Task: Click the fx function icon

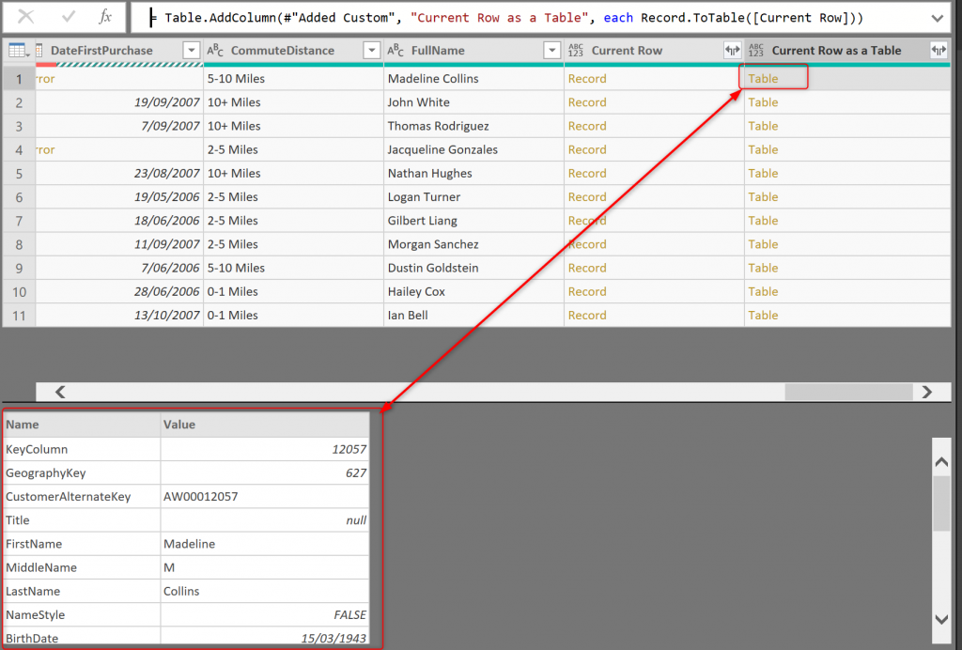Action: (106, 17)
